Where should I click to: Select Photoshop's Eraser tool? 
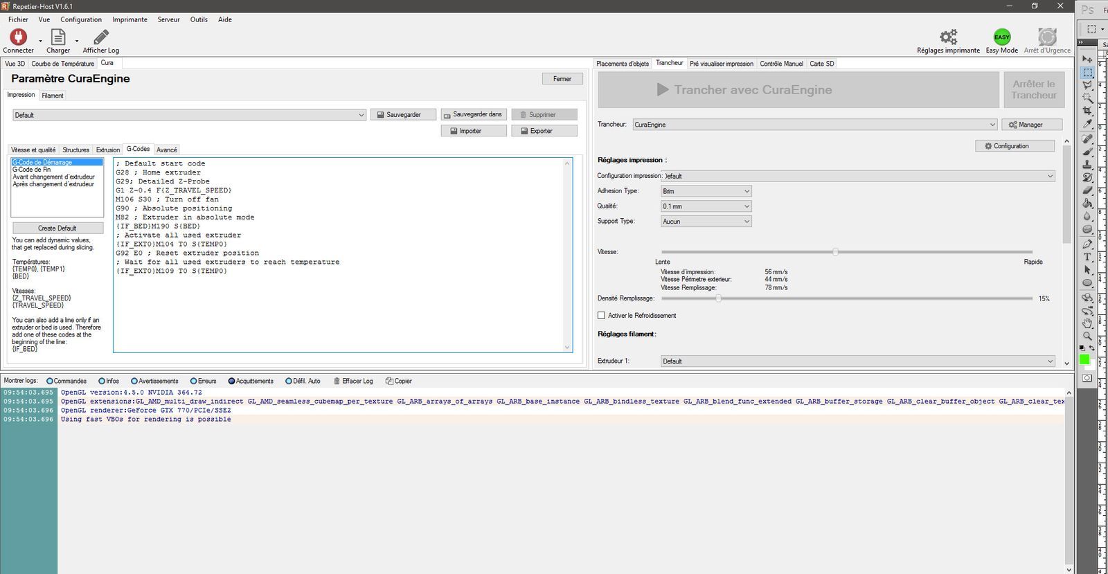point(1087,190)
